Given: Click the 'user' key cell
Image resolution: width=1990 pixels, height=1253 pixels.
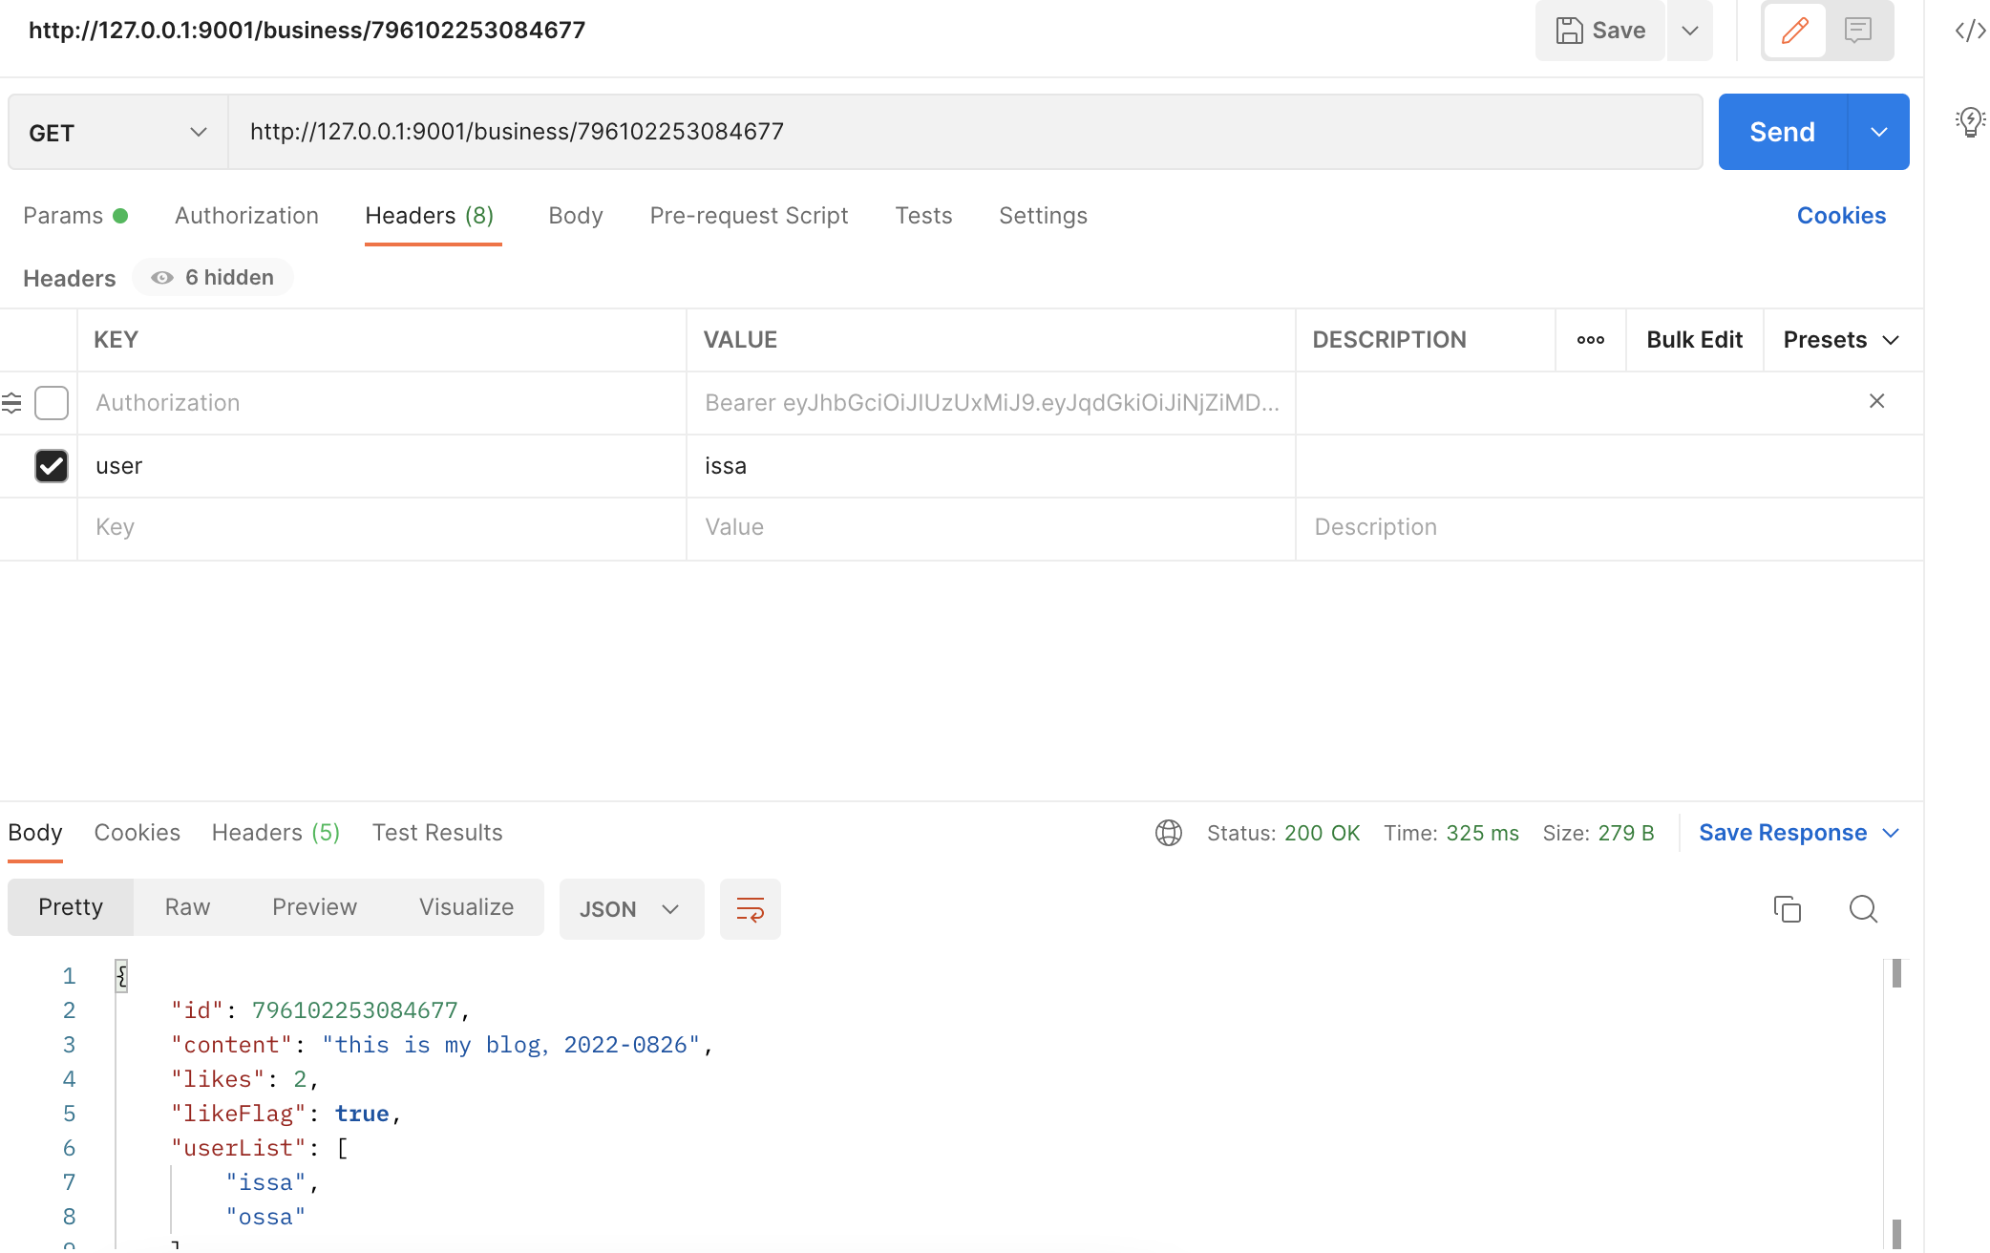Looking at the screenshot, I should 382,466.
